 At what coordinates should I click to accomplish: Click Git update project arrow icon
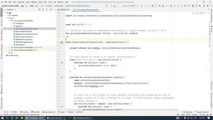click(x=175, y=6)
